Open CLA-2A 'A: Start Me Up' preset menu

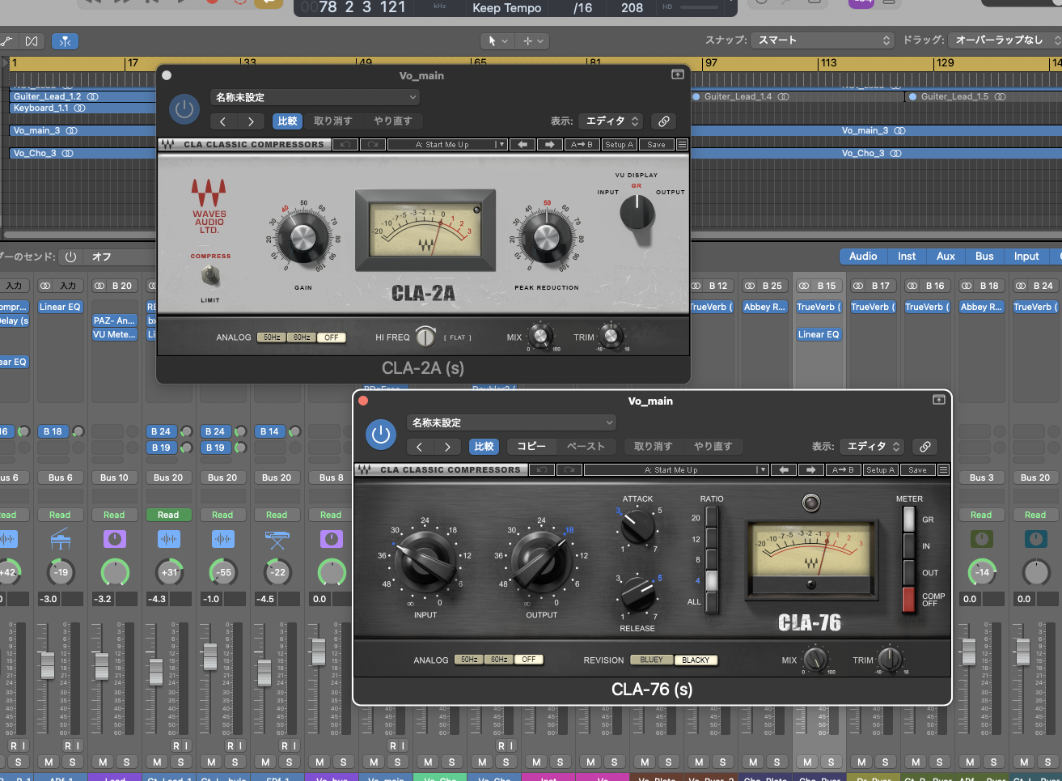446,145
